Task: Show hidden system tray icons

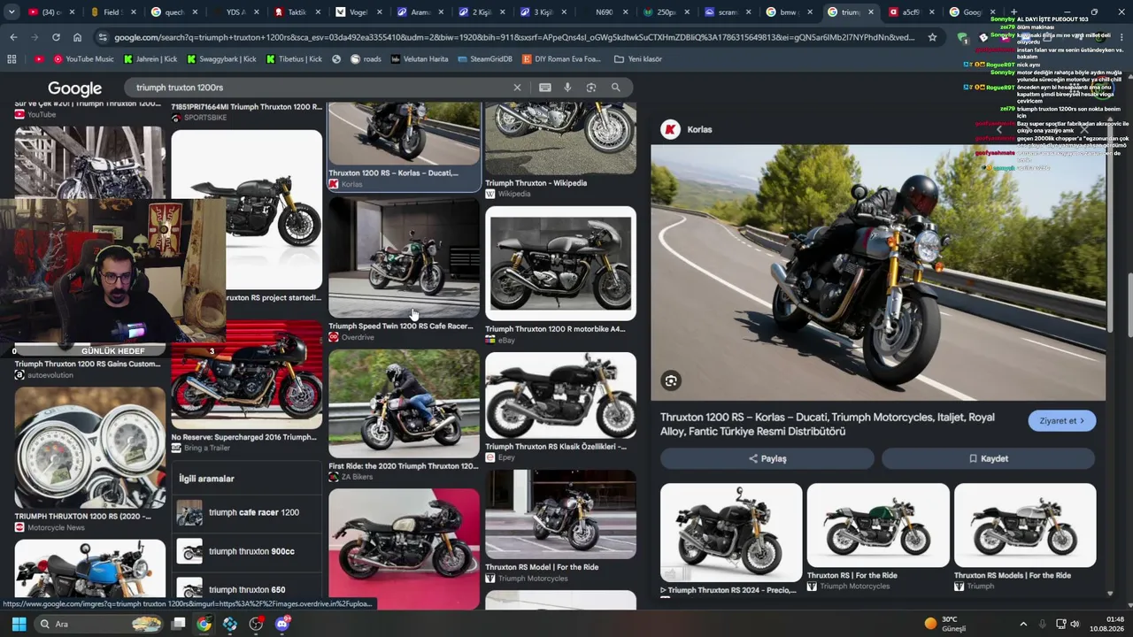Action: 1023,624
